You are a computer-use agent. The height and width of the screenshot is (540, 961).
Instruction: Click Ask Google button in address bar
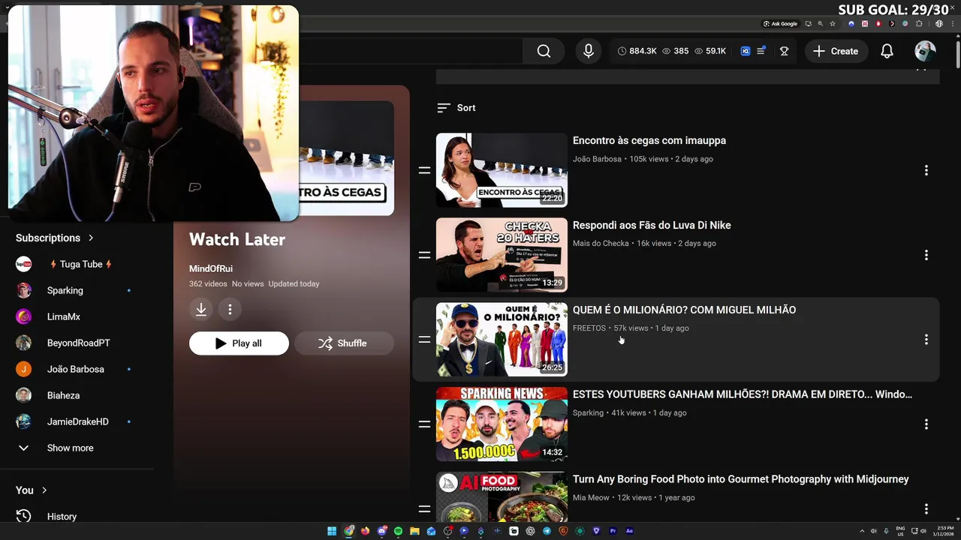781,23
